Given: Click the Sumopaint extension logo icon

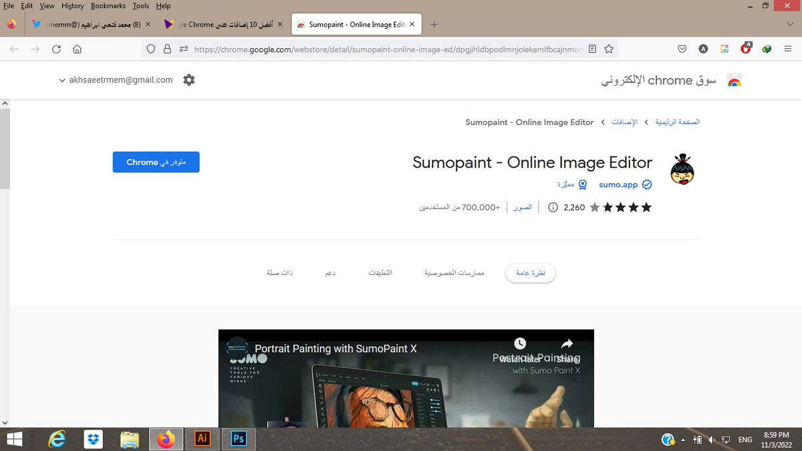Looking at the screenshot, I should pos(682,169).
